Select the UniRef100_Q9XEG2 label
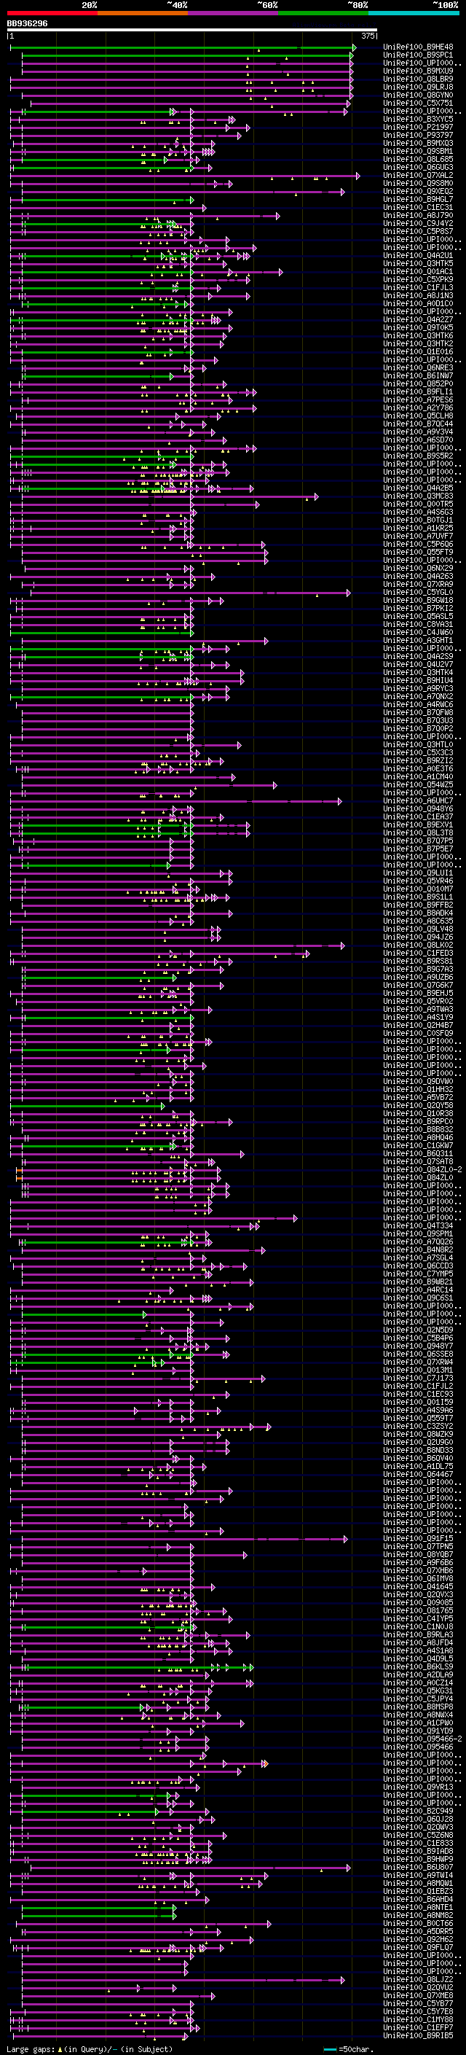Screen dimensions: 466x2055 coord(418,192)
